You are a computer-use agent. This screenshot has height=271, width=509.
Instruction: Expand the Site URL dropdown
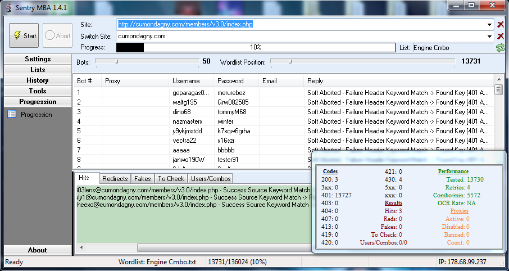(490, 25)
